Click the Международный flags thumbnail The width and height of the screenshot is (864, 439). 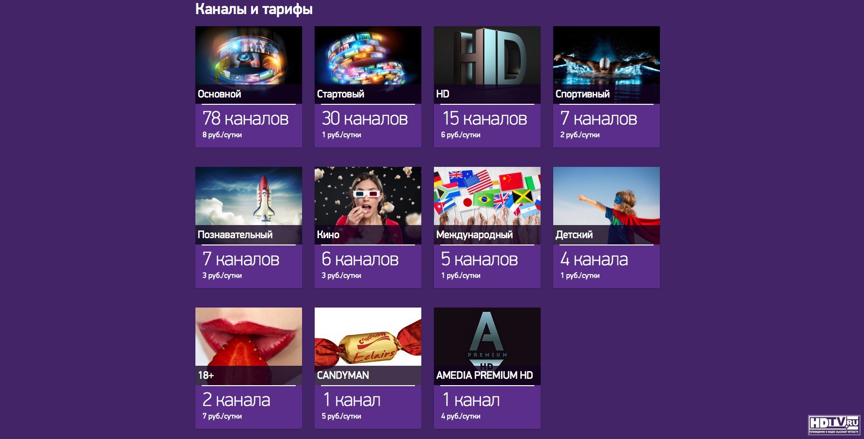tap(487, 205)
